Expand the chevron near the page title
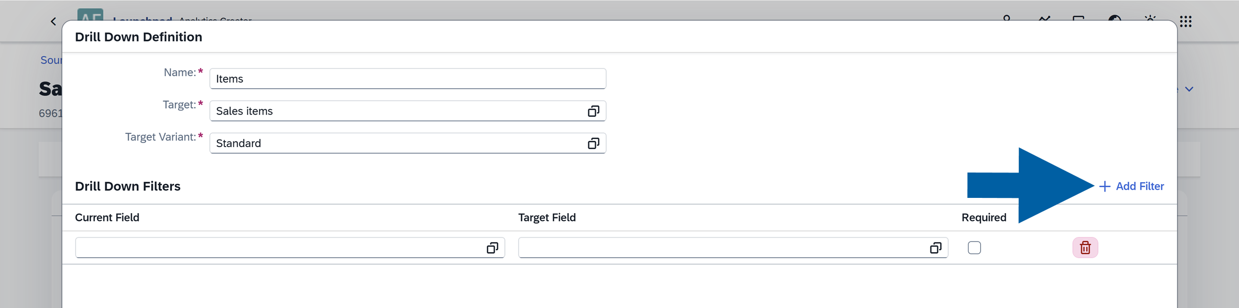The width and height of the screenshot is (1239, 308). tap(1190, 89)
